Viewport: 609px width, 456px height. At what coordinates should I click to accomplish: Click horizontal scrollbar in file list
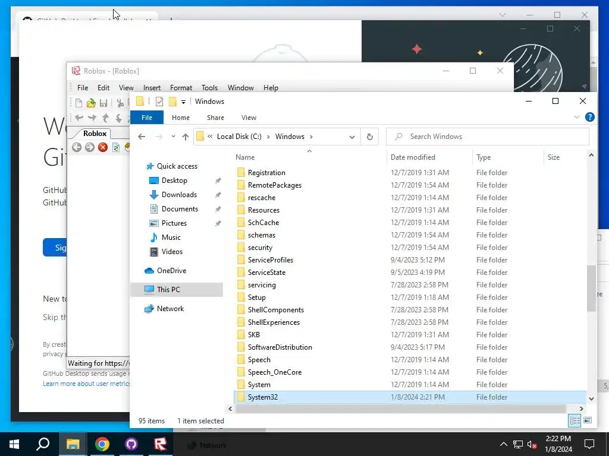[x=400, y=408]
